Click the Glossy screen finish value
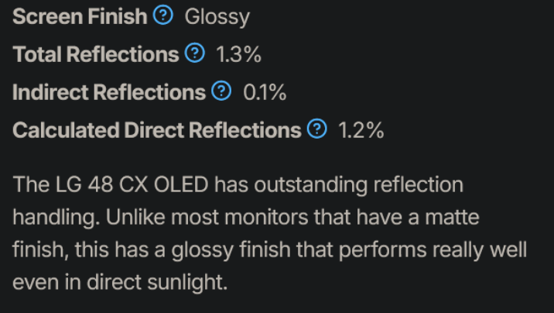The width and height of the screenshot is (554, 313). coord(217,16)
